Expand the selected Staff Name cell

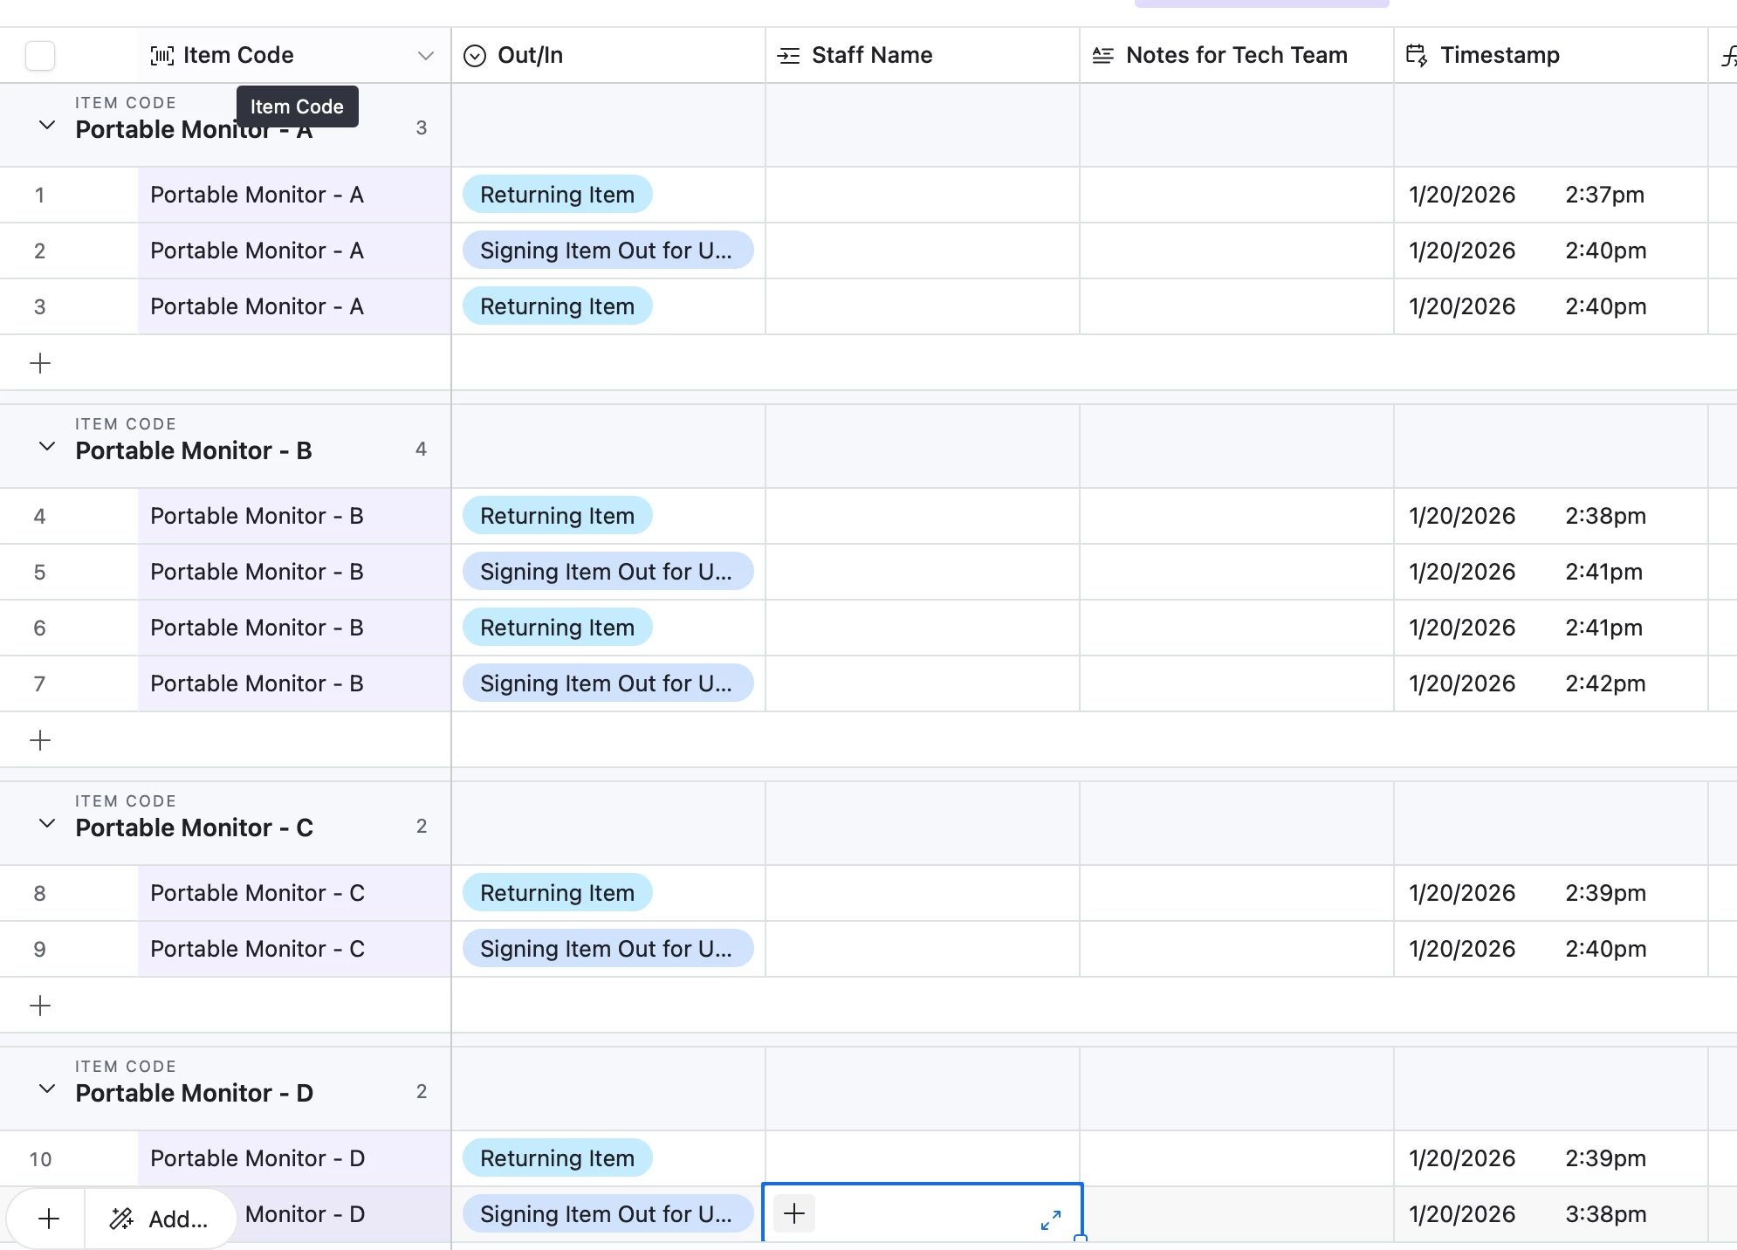[1051, 1219]
